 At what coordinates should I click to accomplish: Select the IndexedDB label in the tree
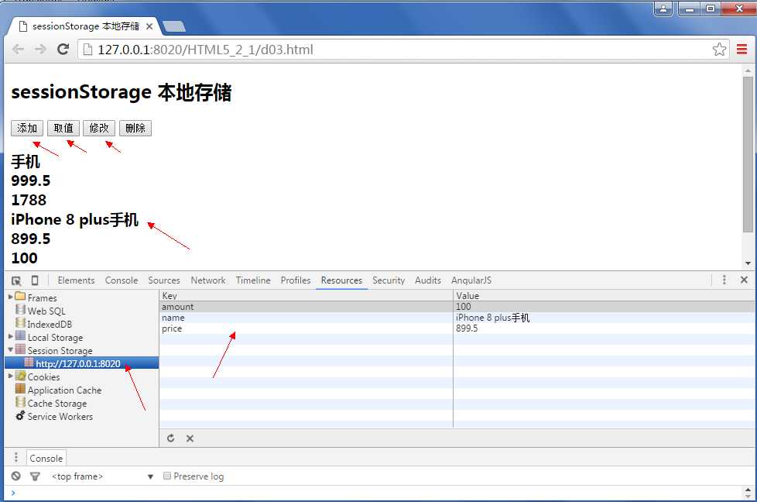(x=50, y=324)
